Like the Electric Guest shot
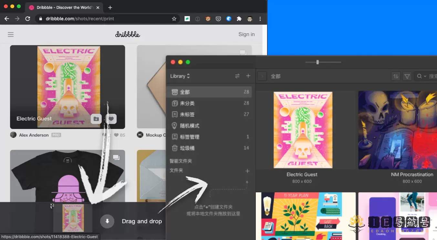 pos(111,119)
